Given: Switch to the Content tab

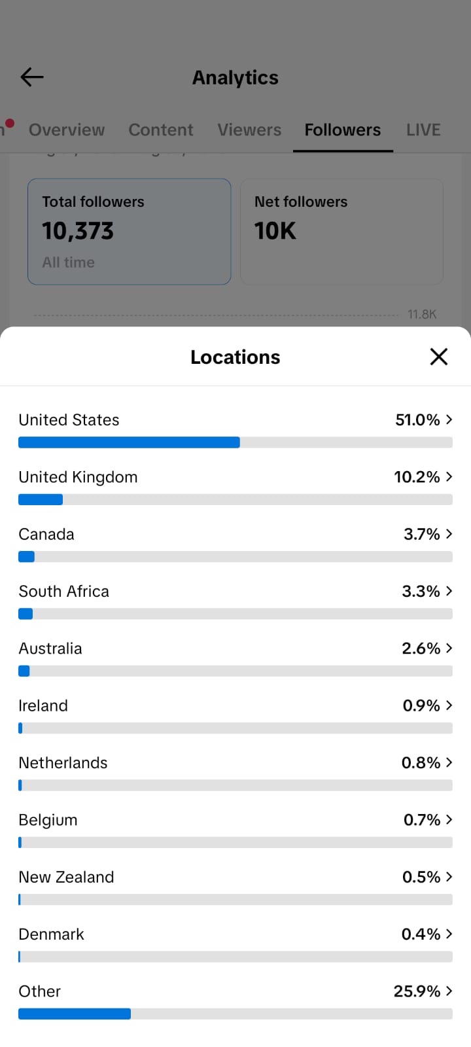Looking at the screenshot, I should (161, 130).
